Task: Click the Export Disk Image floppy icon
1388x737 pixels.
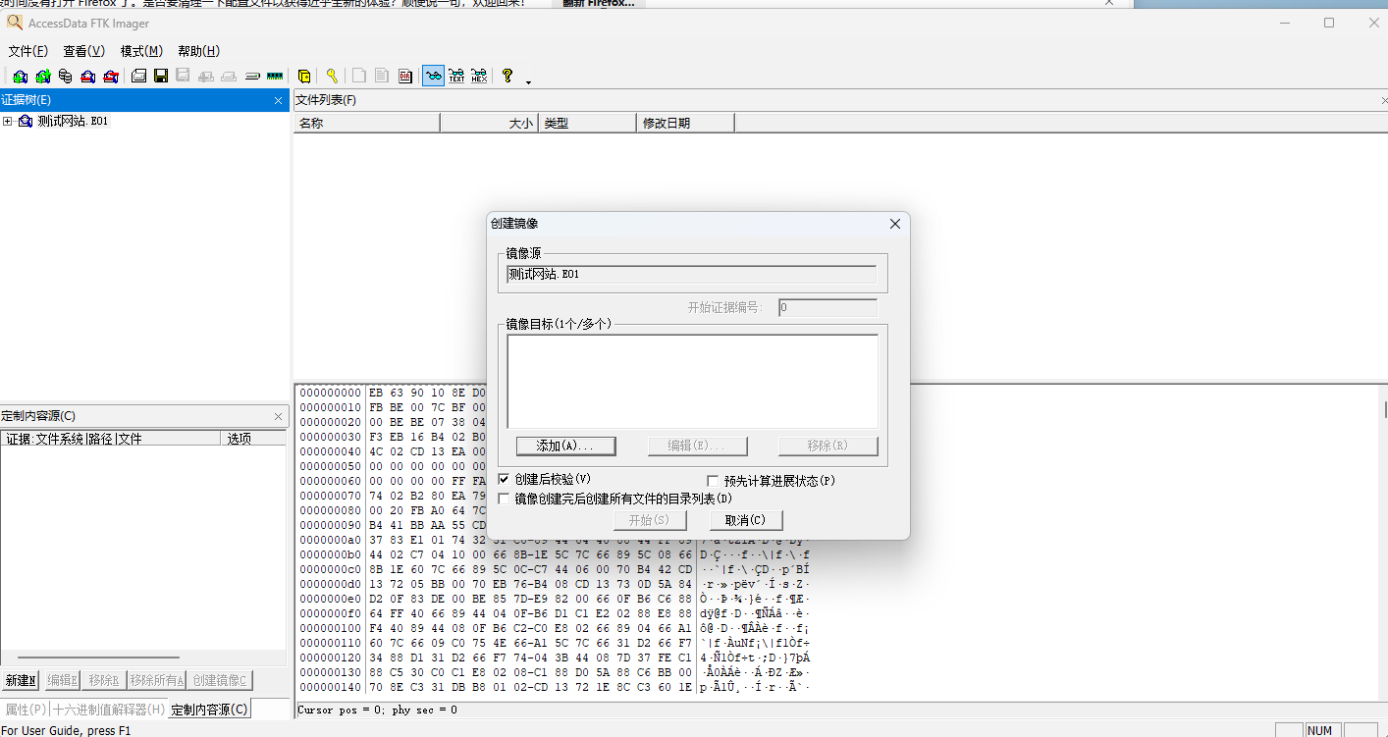Action: tap(161, 76)
